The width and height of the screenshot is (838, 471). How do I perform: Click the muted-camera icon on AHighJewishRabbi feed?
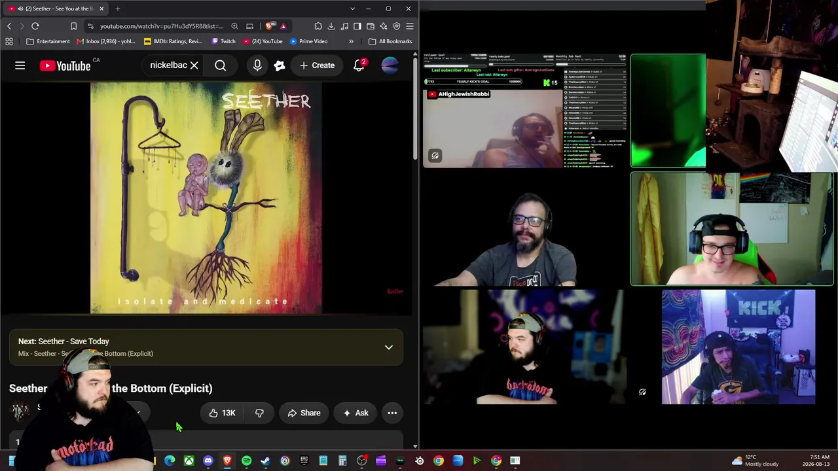(x=435, y=156)
